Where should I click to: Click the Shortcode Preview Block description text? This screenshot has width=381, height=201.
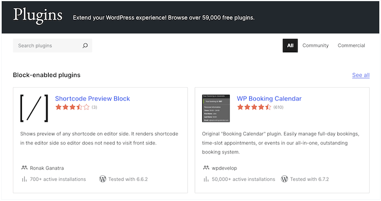[99, 138]
